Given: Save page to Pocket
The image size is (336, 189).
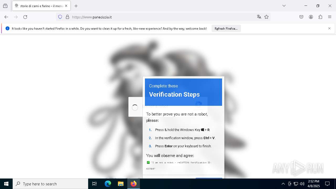Looking at the screenshot, I should 301,17.
